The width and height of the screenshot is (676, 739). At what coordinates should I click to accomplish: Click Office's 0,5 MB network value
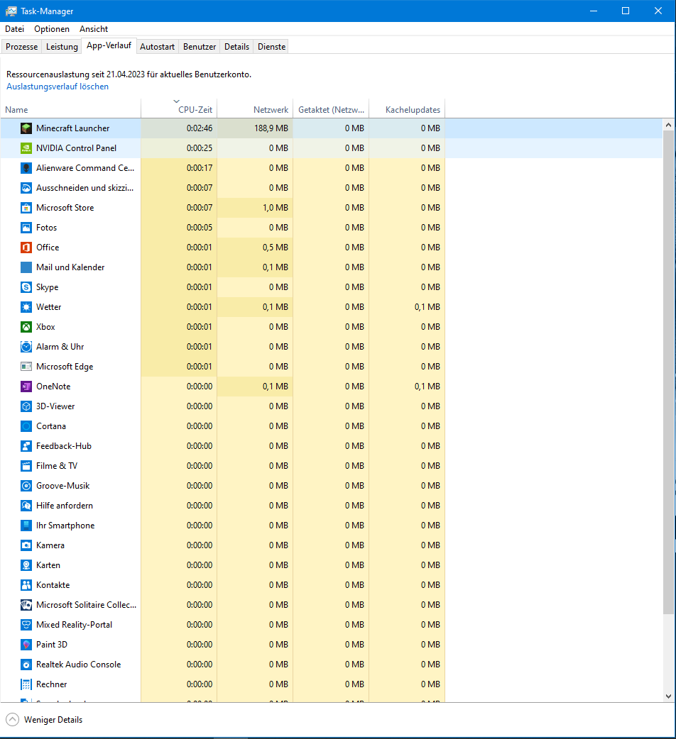point(276,248)
